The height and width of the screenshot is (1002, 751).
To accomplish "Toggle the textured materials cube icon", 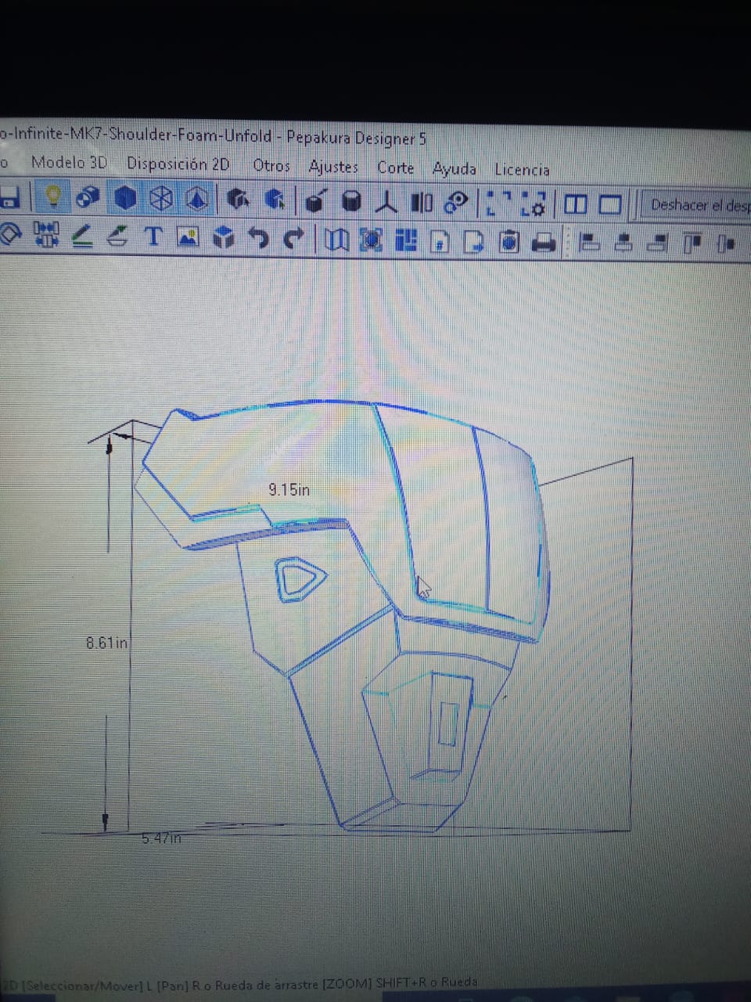I will (88, 197).
